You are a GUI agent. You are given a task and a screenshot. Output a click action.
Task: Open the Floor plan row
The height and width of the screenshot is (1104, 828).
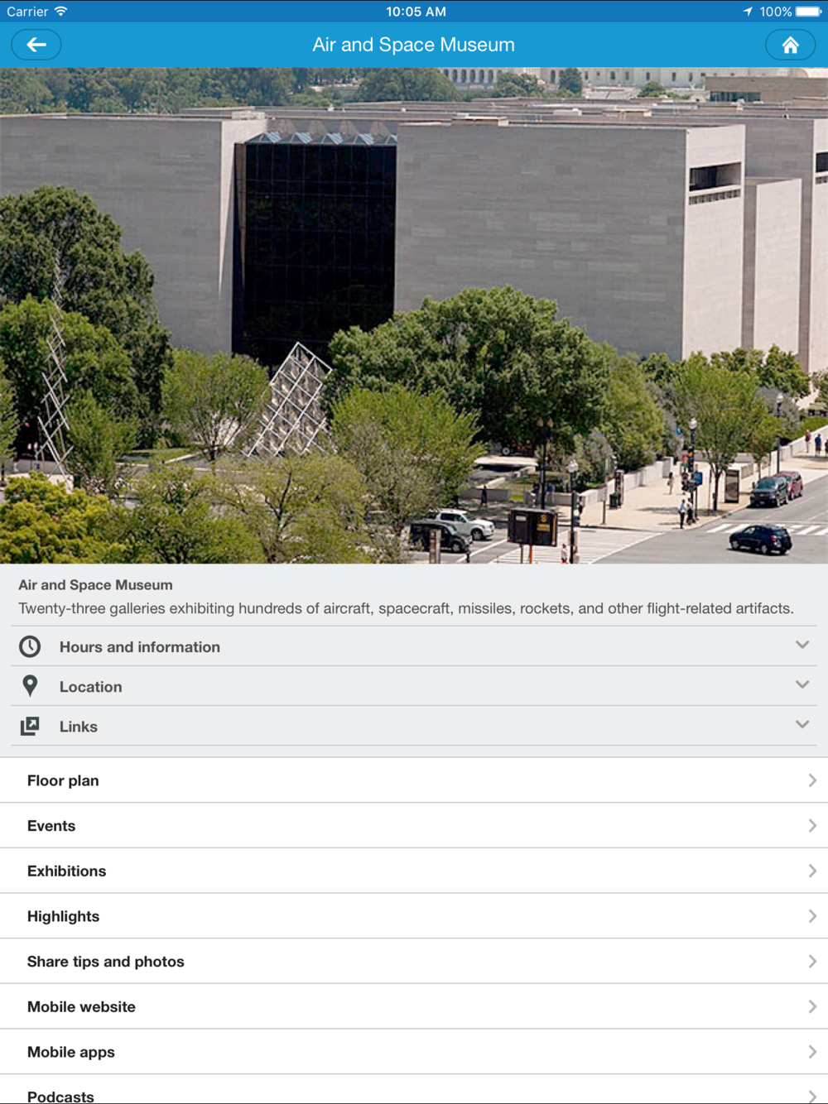(x=414, y=780)
